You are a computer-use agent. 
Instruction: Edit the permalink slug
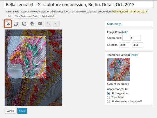[x=10, y=16]
